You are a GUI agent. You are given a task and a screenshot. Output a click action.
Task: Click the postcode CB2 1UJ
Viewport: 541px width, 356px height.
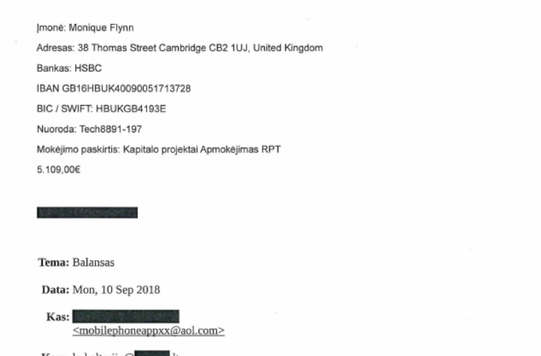pyautogui.click(x=228, y=48)
